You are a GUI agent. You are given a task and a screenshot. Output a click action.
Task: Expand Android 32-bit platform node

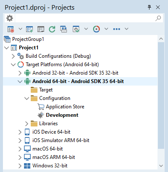pos(20,73)
